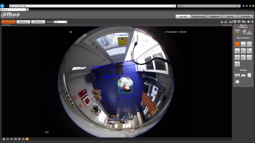Viewport: 255px width, 143px height.
Task: Refresh the page with reload icon
Action: tap(175, 6)
